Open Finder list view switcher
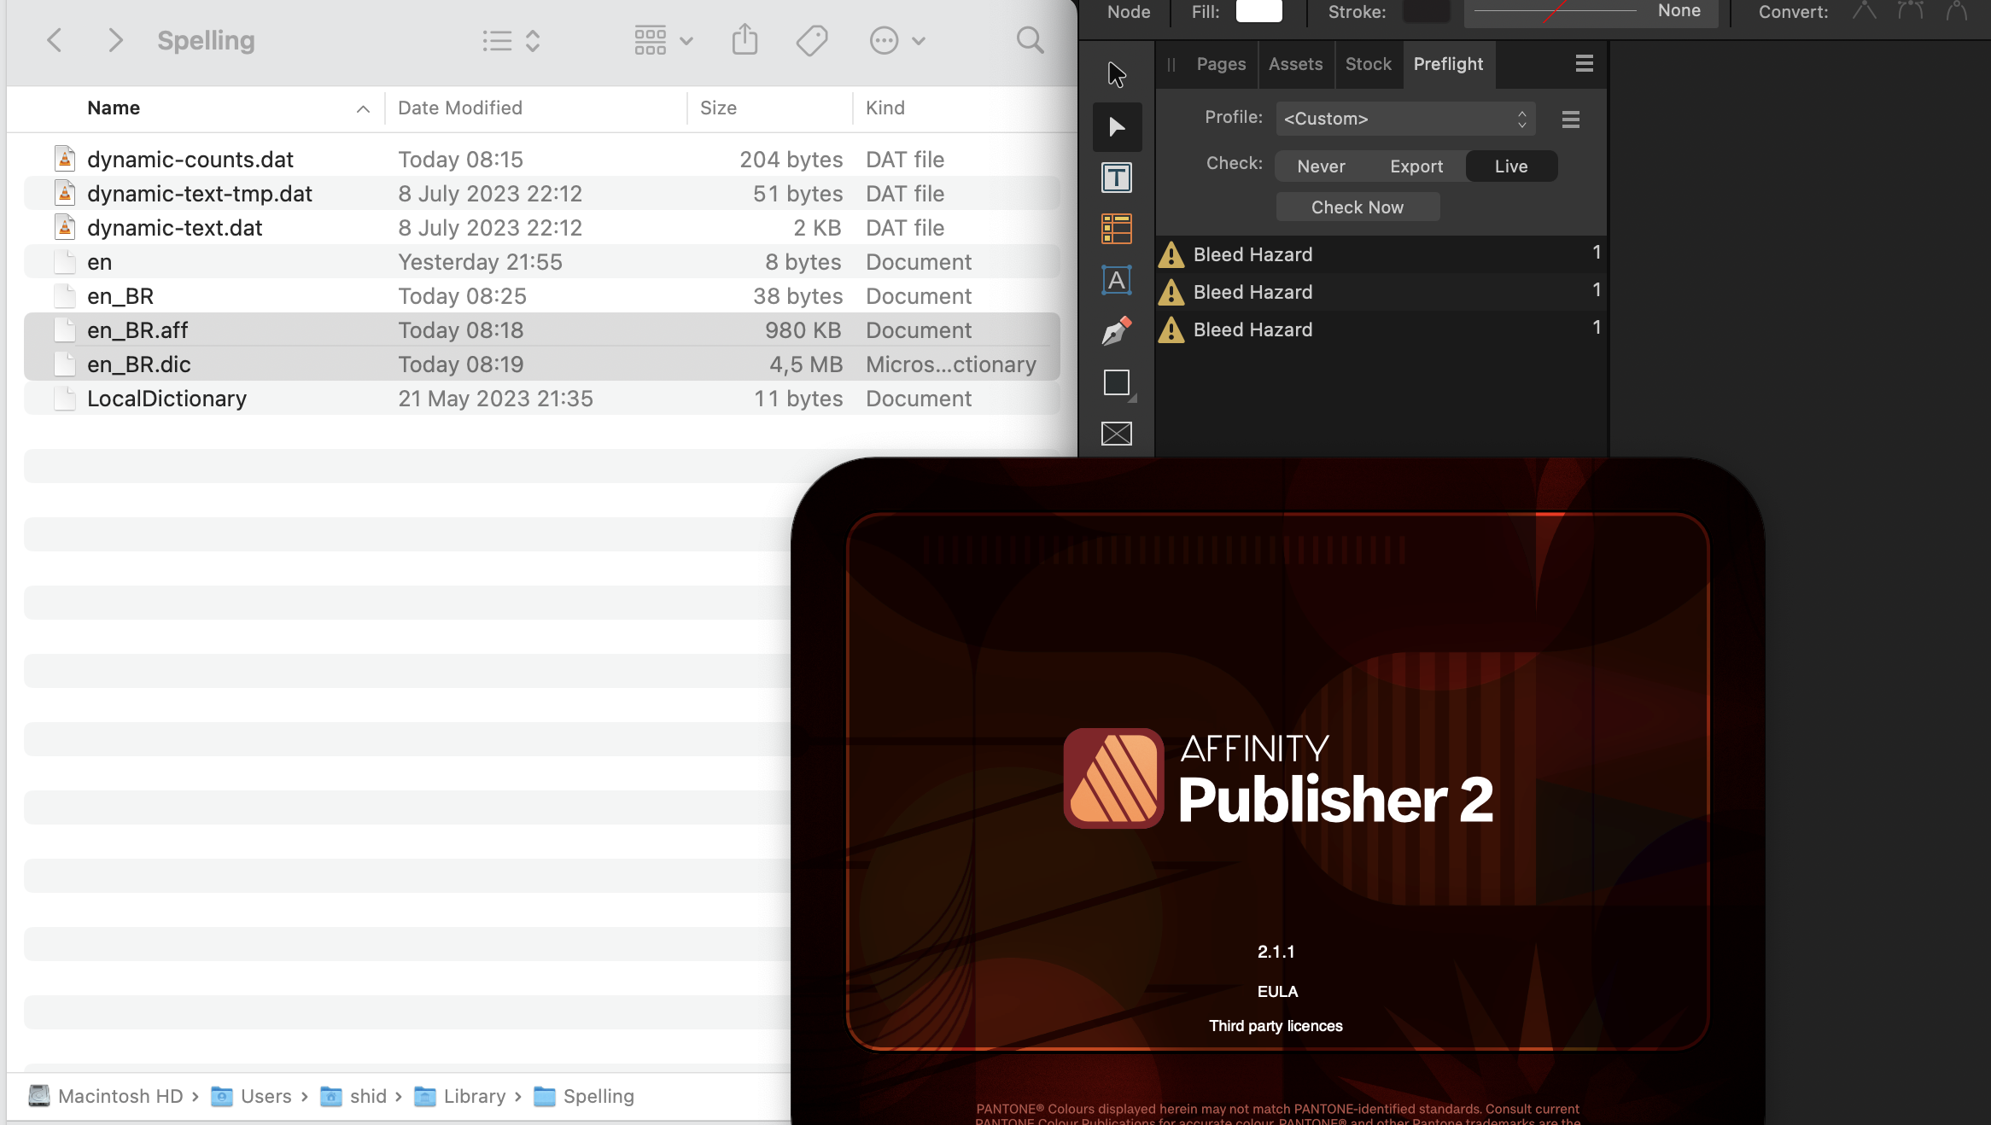Viewport: 1991px width, 1125px height. 511,40
